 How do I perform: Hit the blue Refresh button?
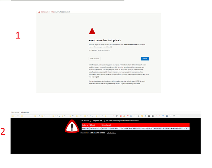[145, 58]
